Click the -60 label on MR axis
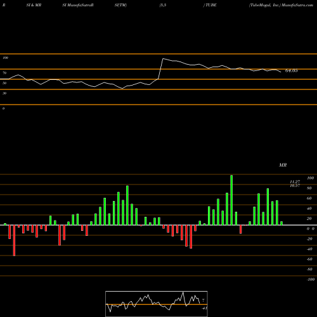This screenshot has height=317, width=317. tap(309, 259)
